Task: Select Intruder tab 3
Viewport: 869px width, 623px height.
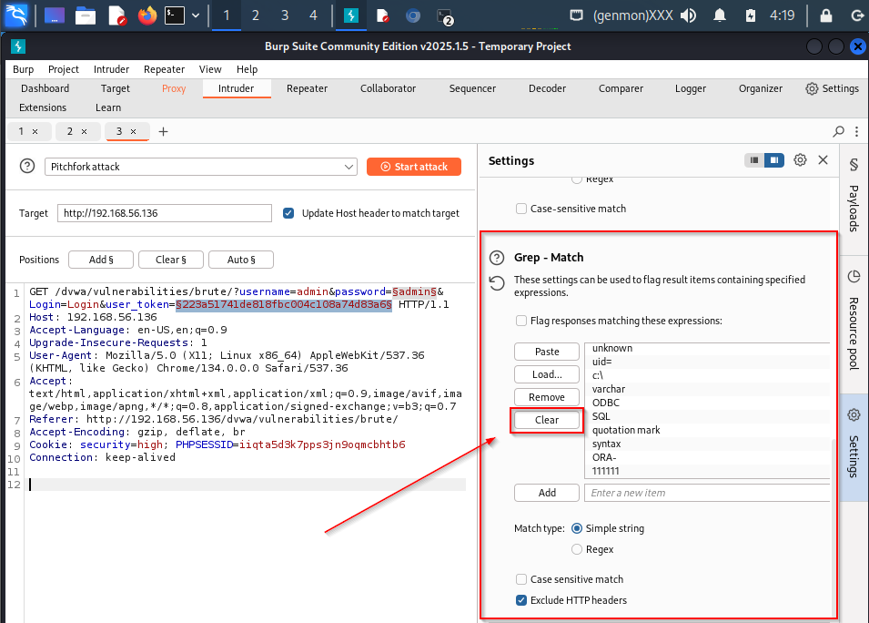Action: 118,131
